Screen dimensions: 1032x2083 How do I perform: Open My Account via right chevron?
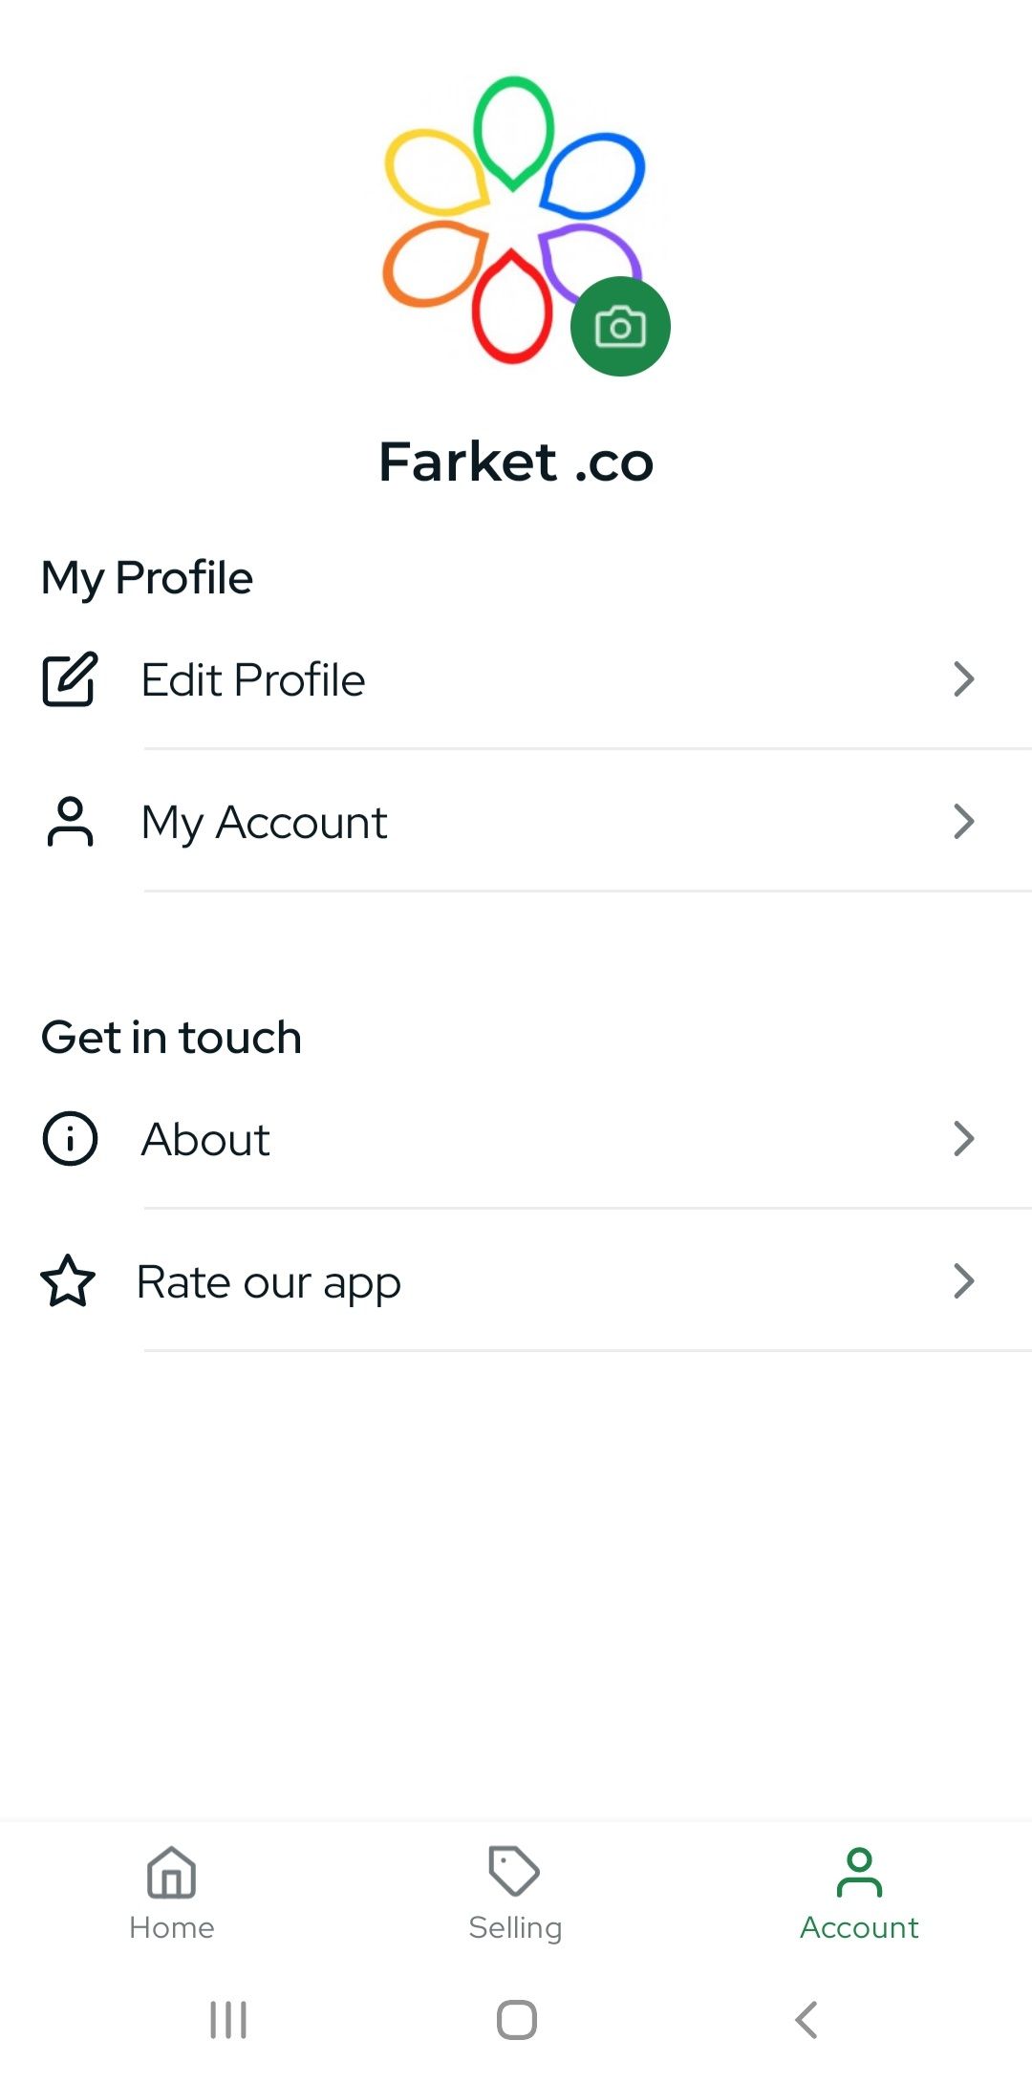[964, 822]
